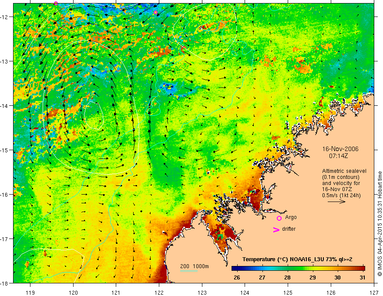Viewport: 383px width, 296px height.
Task: Click the longitude axis label 119
Action: (30, 293)
